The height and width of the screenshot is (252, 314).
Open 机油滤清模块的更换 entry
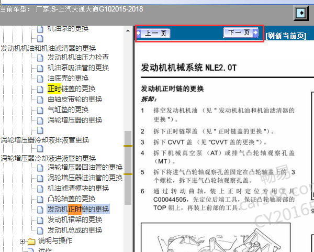click(78, 188)
